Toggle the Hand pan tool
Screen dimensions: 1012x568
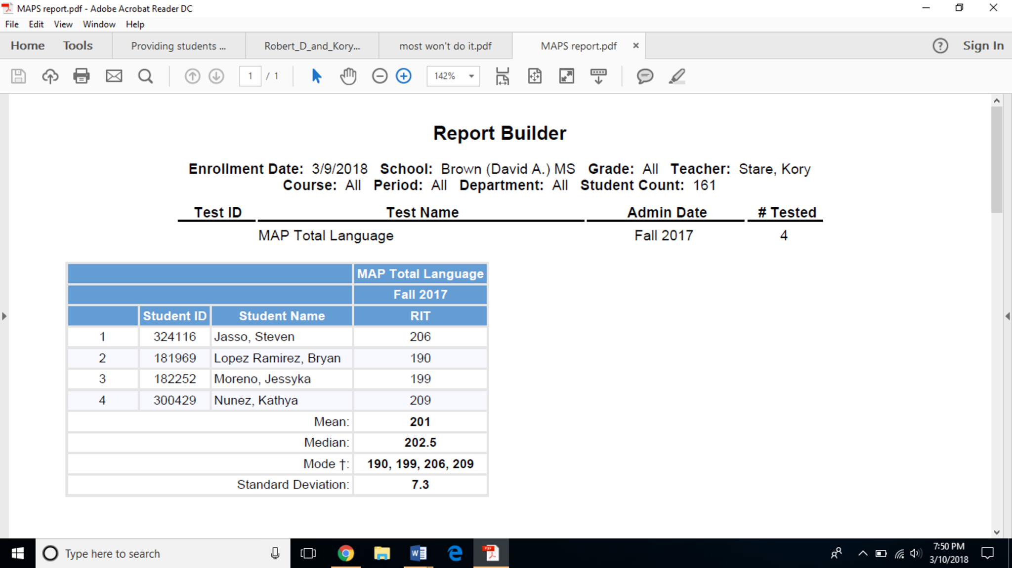click(348, 76)
